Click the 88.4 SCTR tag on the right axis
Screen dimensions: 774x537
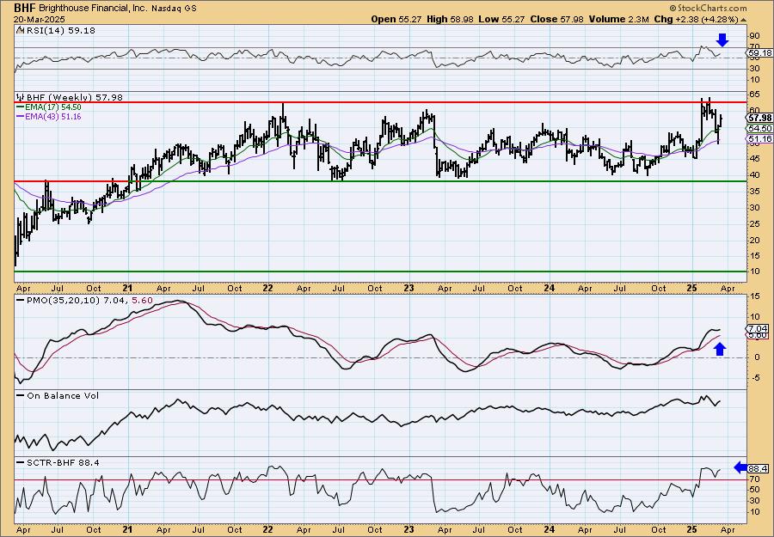(759, 468)
